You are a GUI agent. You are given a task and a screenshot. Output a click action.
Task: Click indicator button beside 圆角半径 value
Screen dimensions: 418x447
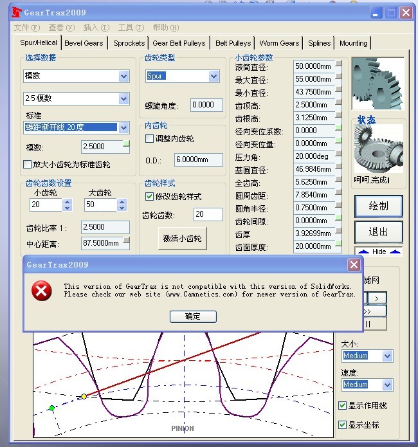338,205
